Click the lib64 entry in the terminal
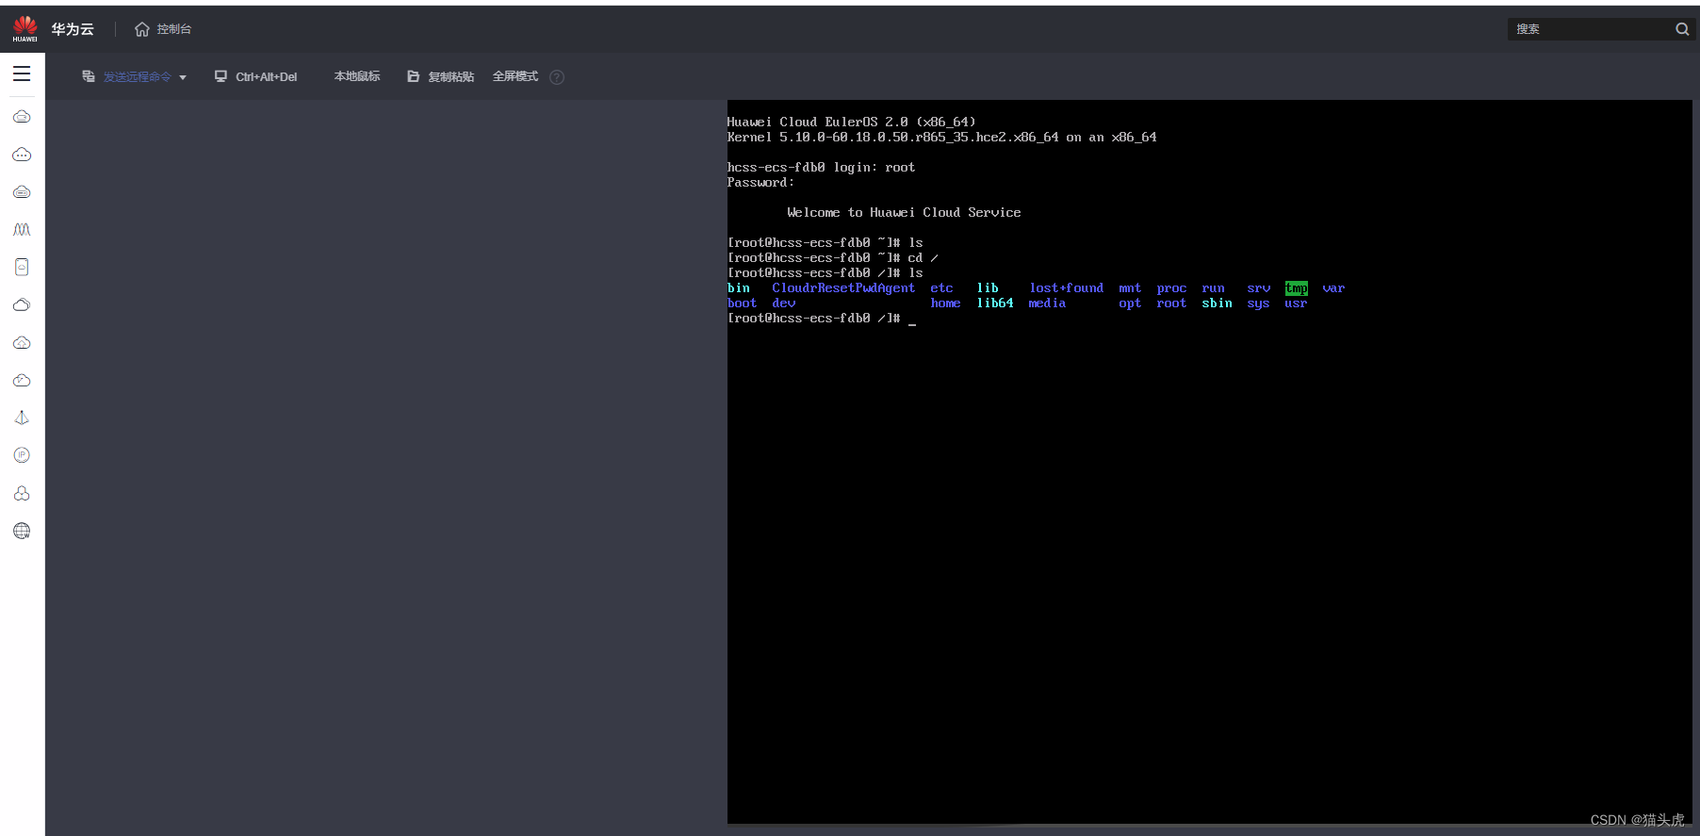 (995, 303)
